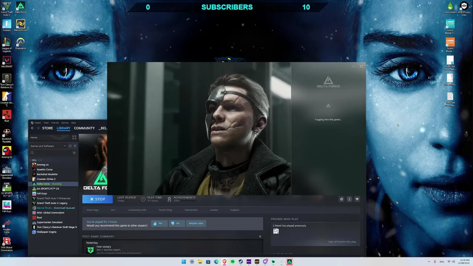
Task: Recommend the game with Yes button
Action: [x=159, y=223]
